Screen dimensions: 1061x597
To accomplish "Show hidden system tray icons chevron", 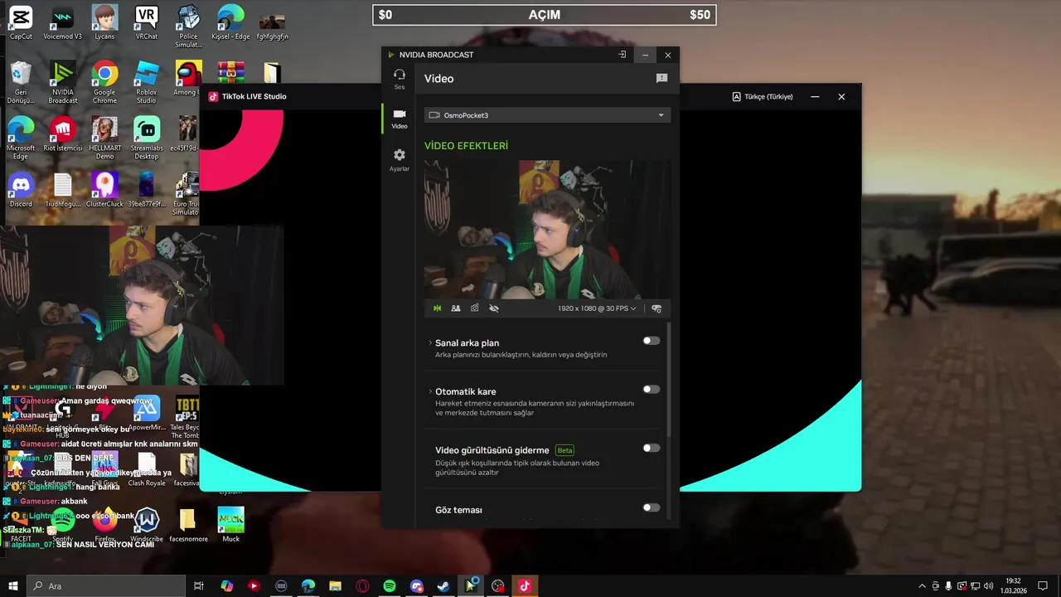I will pos(922,586).
